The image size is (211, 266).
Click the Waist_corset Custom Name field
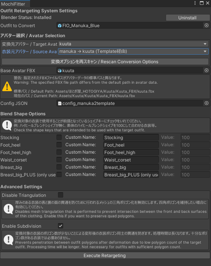[131, 160]
